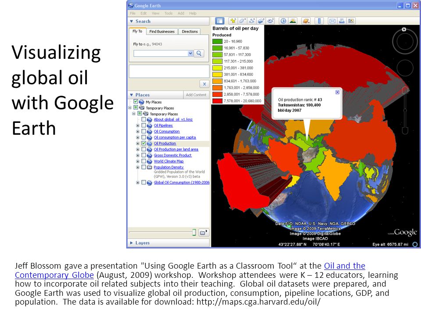The image size is (421, 316).
Task: Click the search magnifier button
Action: coord(199,53)
